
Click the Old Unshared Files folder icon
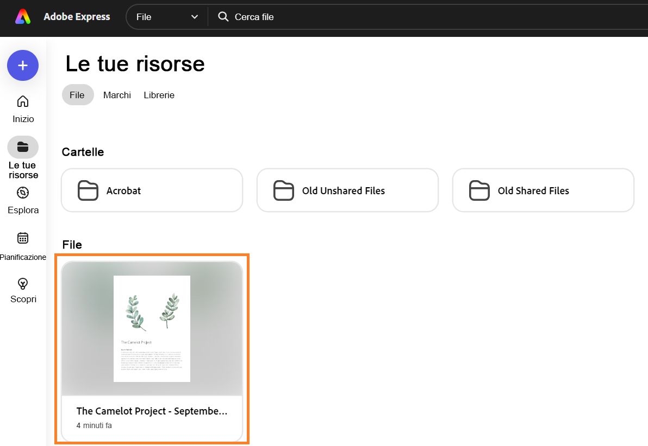coord(284,190)
